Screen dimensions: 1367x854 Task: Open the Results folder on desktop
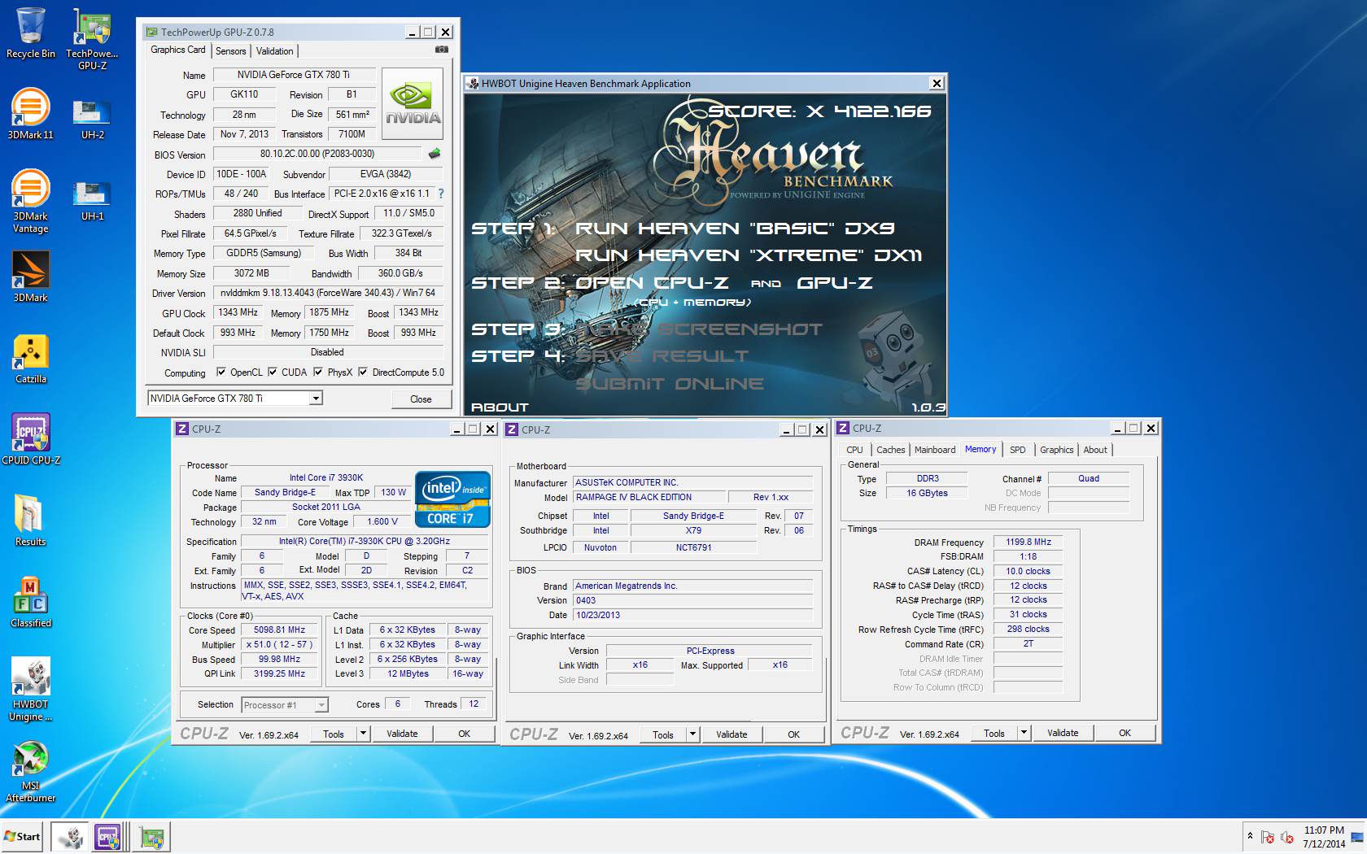point(31,521)
